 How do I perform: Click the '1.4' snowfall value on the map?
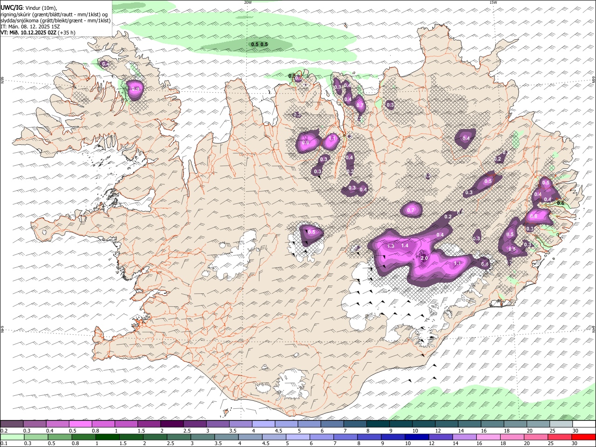pos(405,245)
